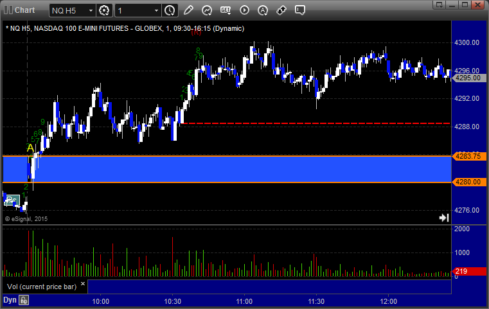Screen dimensions: 489x309
Task: Click the 4288.00 price axis label
Action: 467,127
